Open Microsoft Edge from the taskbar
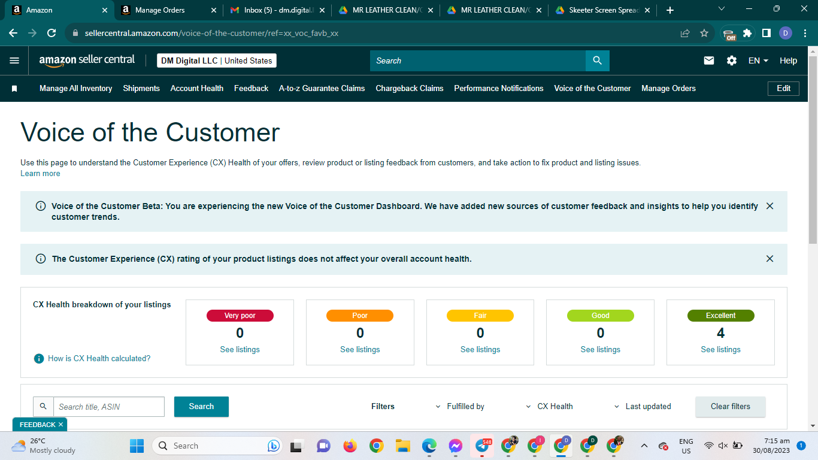Image resolution: width=818 pixels, height=460 pixels. 429,446
